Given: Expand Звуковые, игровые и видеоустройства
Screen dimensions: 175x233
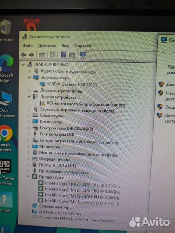Looking at the screenshot, I should point(29,109).
